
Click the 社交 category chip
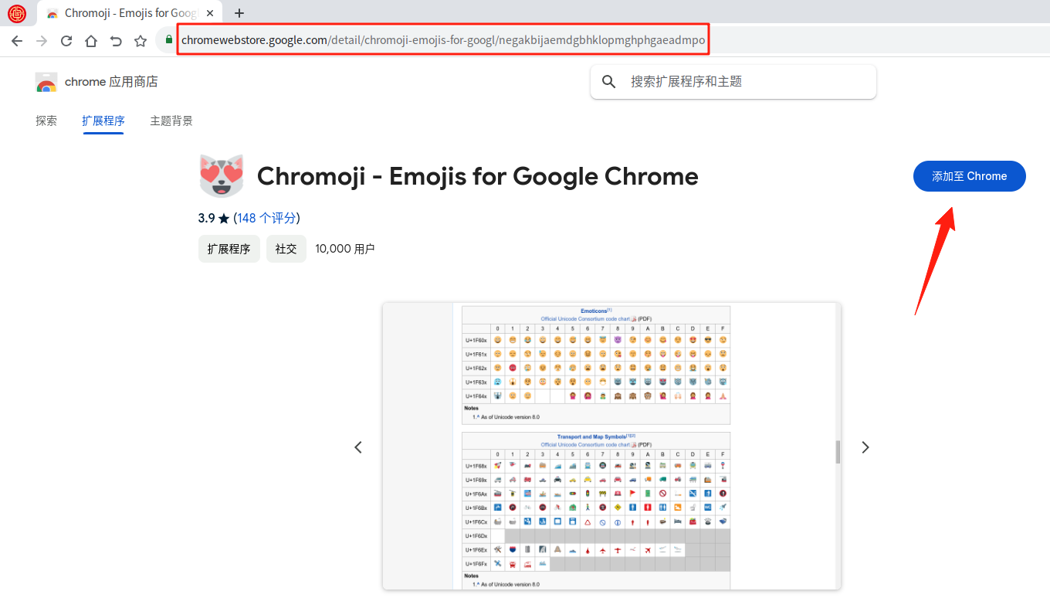tap(286, 249)
